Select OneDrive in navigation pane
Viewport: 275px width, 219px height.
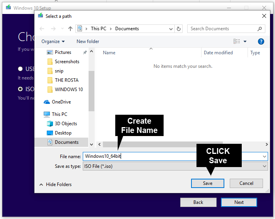point(61,102)
